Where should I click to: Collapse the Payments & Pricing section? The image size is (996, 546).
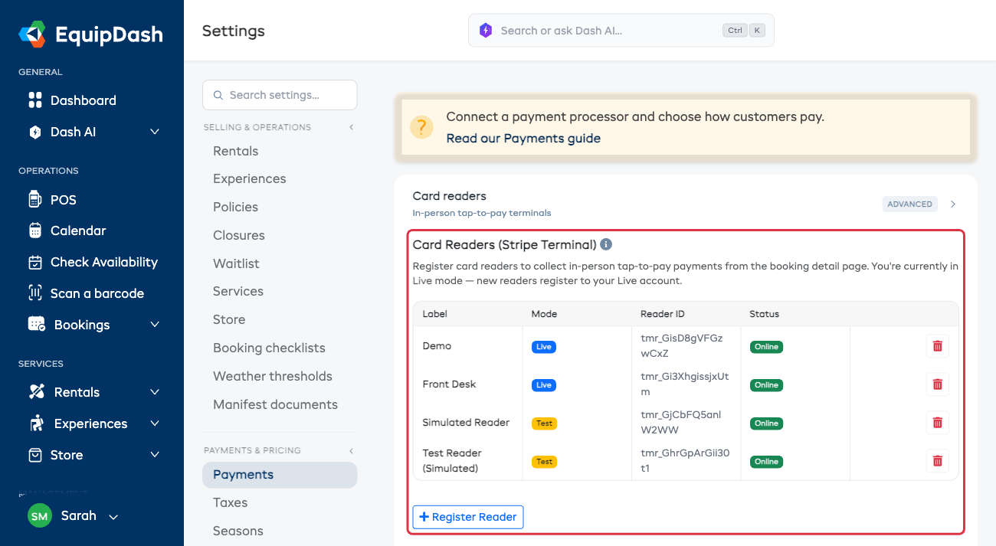pyautogui.click(x=352, y=450)
